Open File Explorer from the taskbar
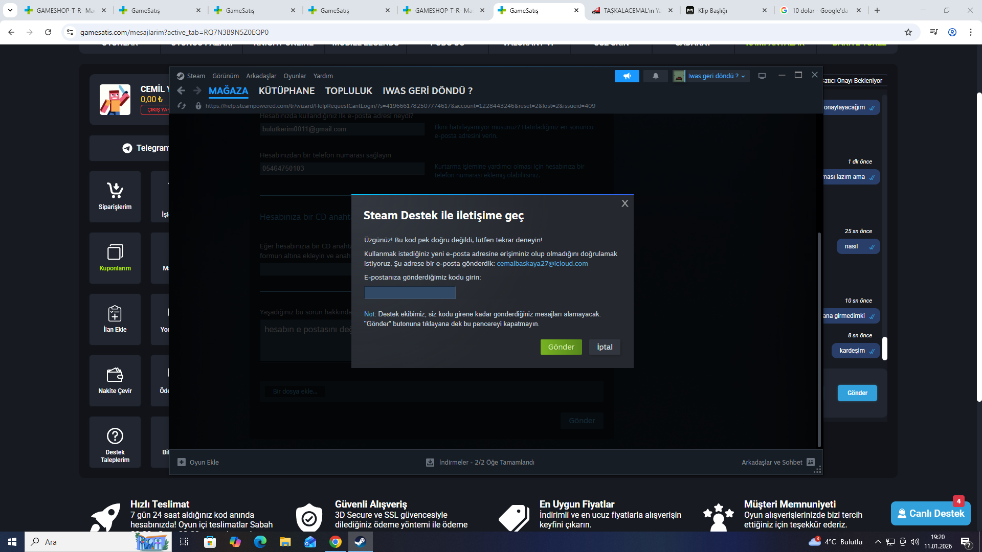Screen dimensions: 982x552 [285, 542]
